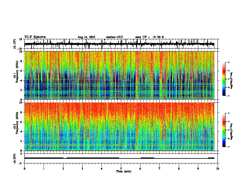Viewport: 245px width, 189px height.
Task: Click the "Aug.14, 2023" date label
Action: (x=86, y=37)
